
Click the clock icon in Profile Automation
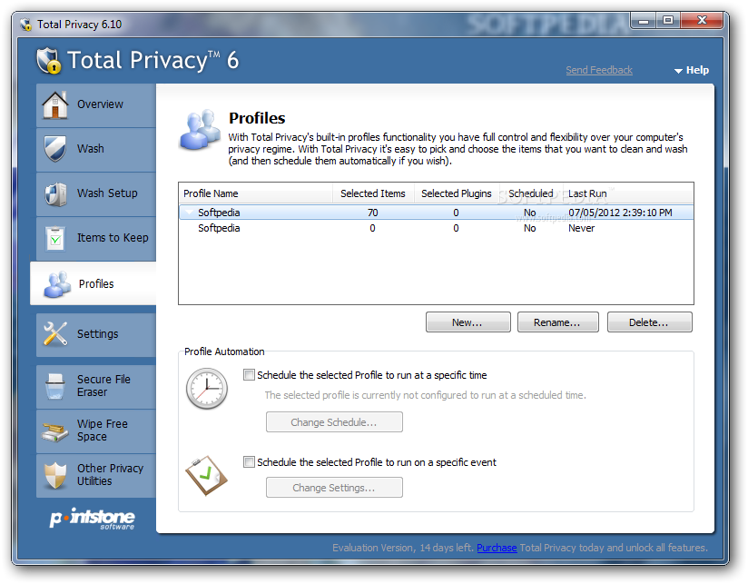[x=207, y=389]
